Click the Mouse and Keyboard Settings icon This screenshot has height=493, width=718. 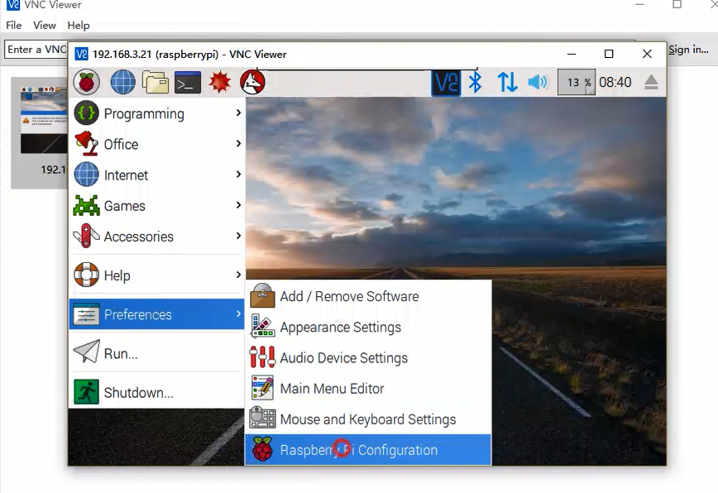[262, 419]
